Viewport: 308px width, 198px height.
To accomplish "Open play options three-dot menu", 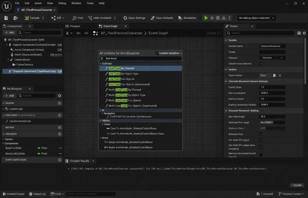I will click(229, 18).
